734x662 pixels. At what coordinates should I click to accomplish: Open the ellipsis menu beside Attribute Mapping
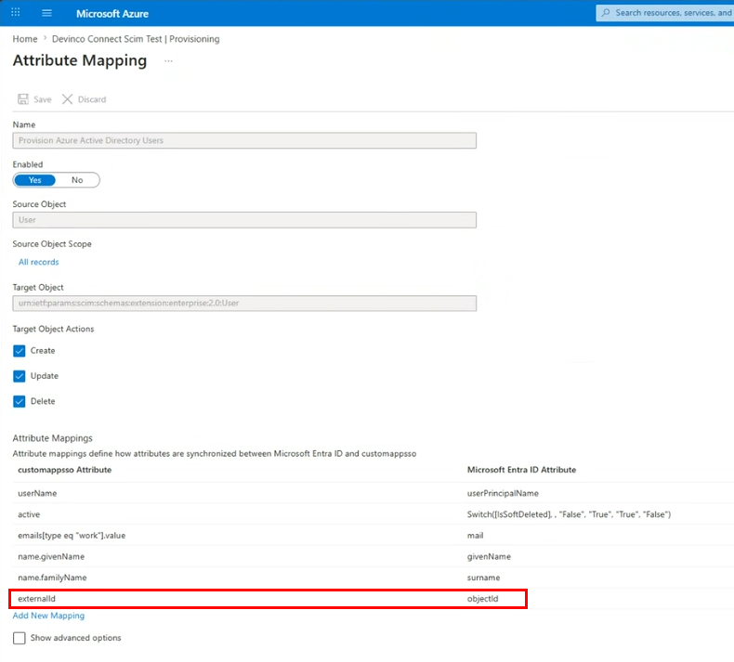[168, 61]
